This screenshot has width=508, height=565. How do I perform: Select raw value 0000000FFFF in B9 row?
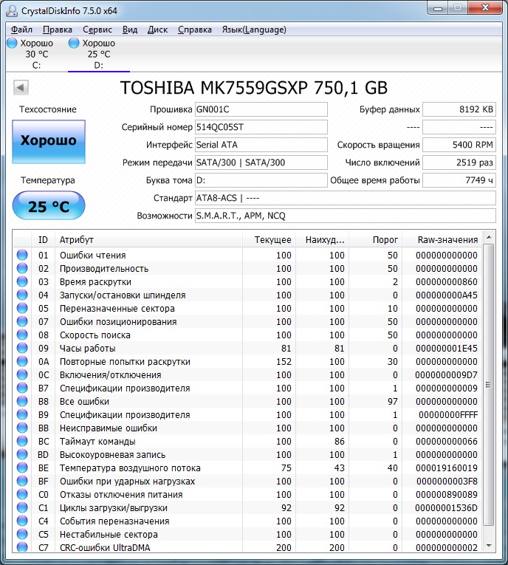pos(448,415)
